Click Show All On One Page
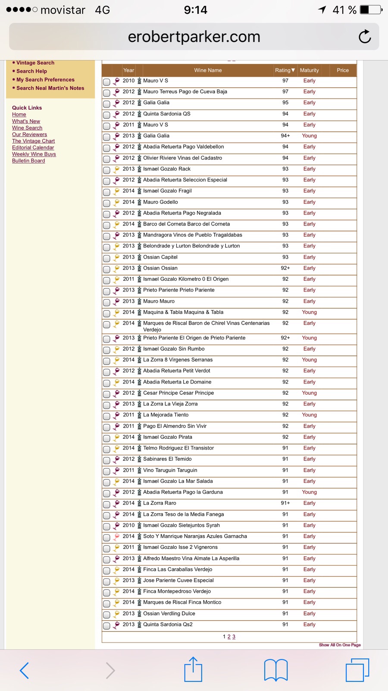 (x=340, y=645)
